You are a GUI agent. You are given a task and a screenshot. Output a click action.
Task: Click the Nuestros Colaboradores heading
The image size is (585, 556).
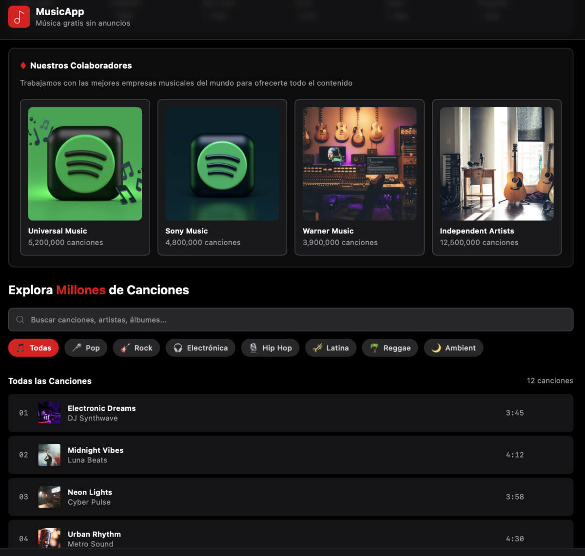(81, 65)
